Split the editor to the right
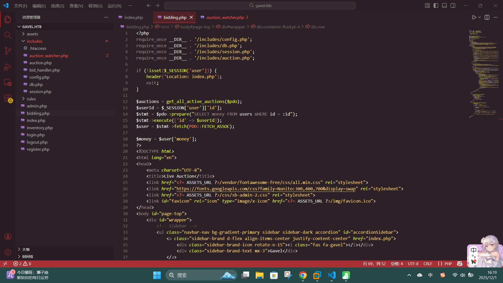Viewport: 503px width, 283px height. [487, 17]
